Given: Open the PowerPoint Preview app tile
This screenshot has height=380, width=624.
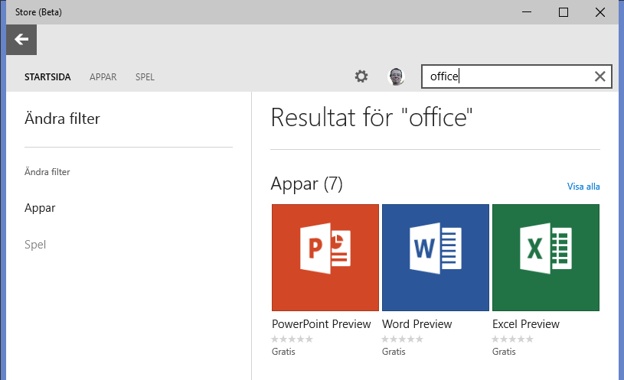Looking at the screenshot, I should 325,258.
